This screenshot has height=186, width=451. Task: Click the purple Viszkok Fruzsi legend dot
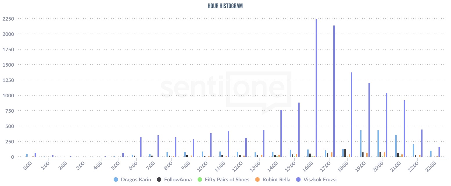coord(298,180)
